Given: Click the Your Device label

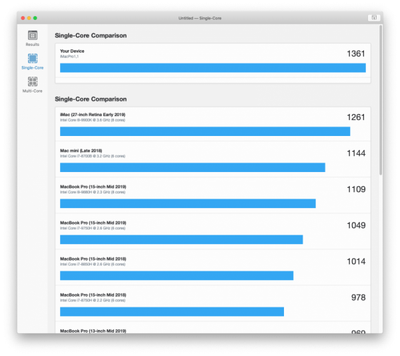Looking at the screenshot, I should pyautogui.click(x=72, y=51).
